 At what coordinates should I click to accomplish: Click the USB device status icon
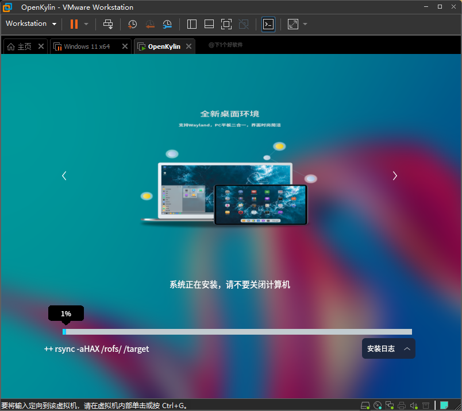pyautogui.click(x=426, y=405)
